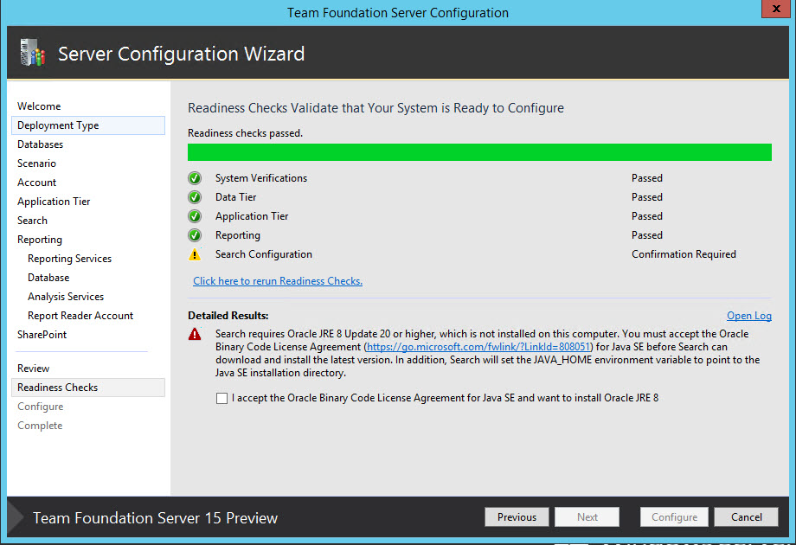Select Analysis Services sub-step
This screenshot has width=796, height=545.
(66, 297)
